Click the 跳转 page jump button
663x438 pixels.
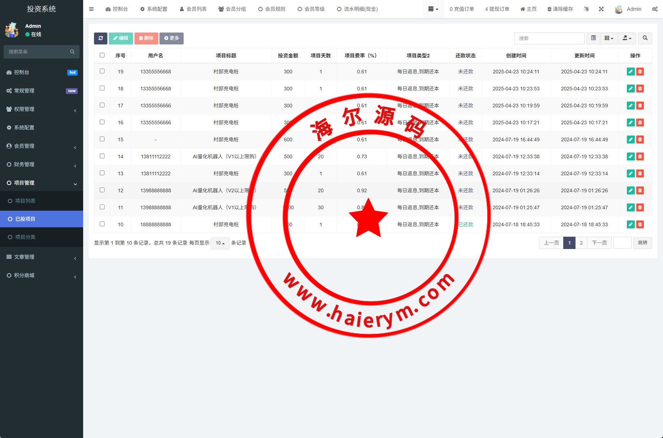[642, 243]
